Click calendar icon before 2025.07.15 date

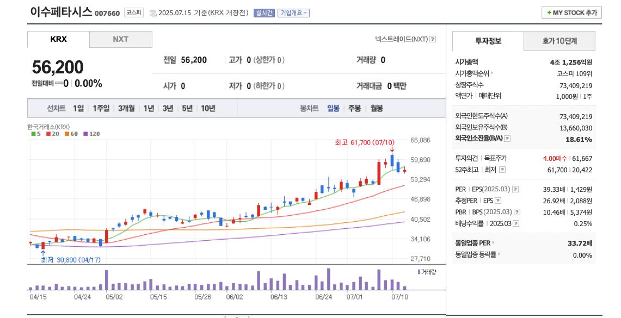[x=153, y=14]
